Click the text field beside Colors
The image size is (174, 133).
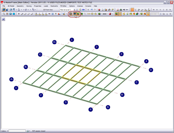(17, 131)
